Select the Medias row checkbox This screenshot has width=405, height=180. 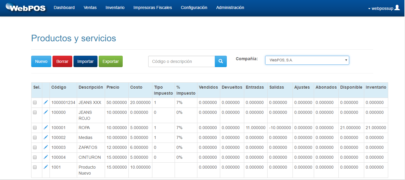point(35,137)
